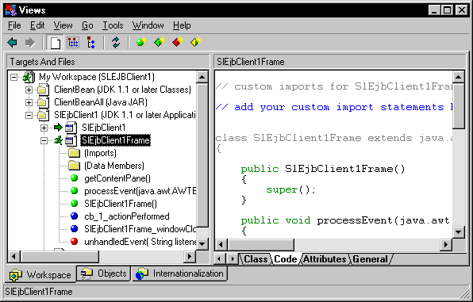Open the Help menu
This screenshot has width=473, height=302.
[182, 25]
